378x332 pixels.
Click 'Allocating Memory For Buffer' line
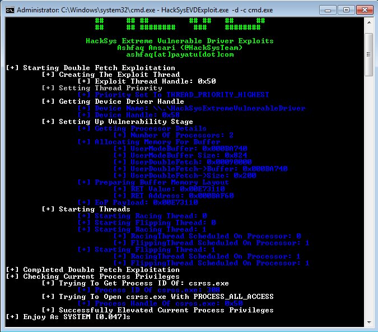point(149,142)
